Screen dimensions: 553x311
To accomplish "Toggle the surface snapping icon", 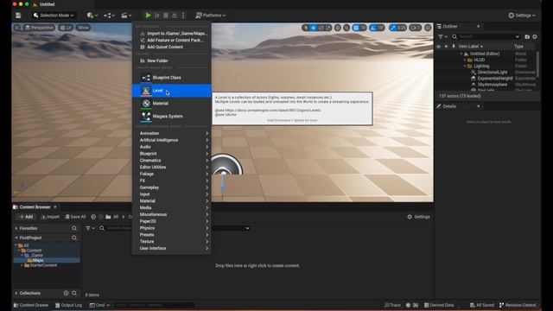I will pos(346,28).
